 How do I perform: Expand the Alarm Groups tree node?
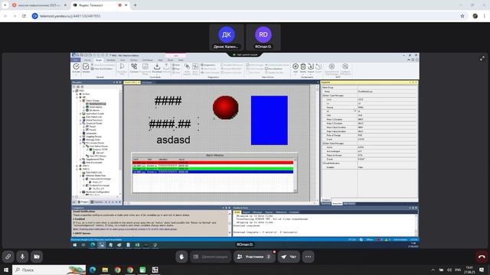[80, 100]
